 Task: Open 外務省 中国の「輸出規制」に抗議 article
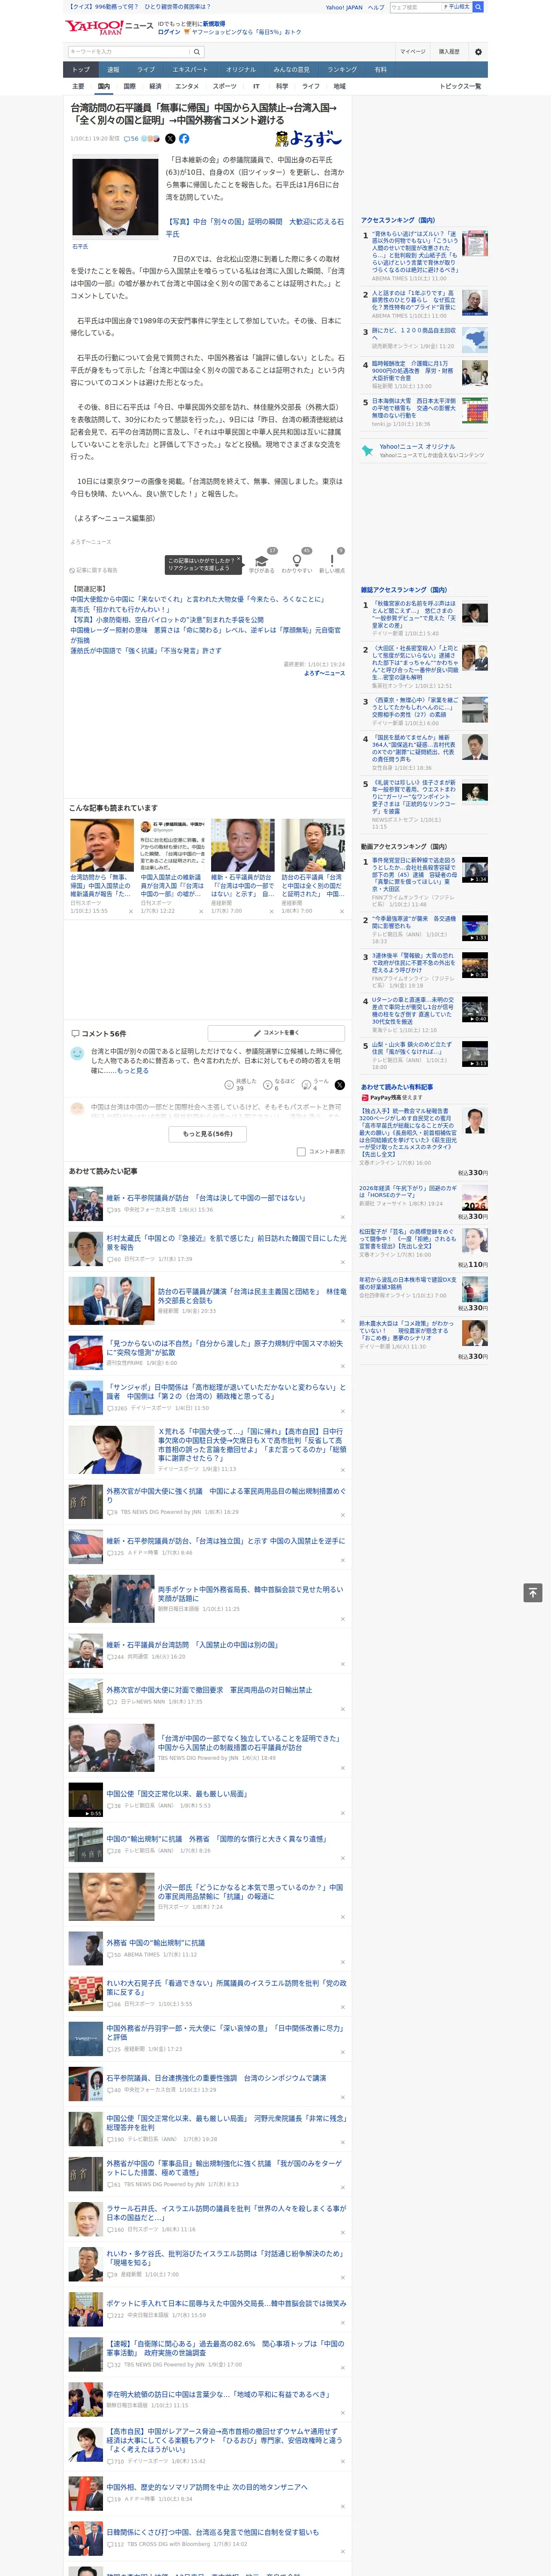click(x=156, y=1943)
